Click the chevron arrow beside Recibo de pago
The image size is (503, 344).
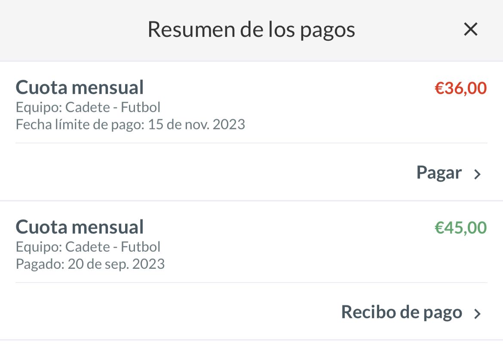[x=477, y=314]
